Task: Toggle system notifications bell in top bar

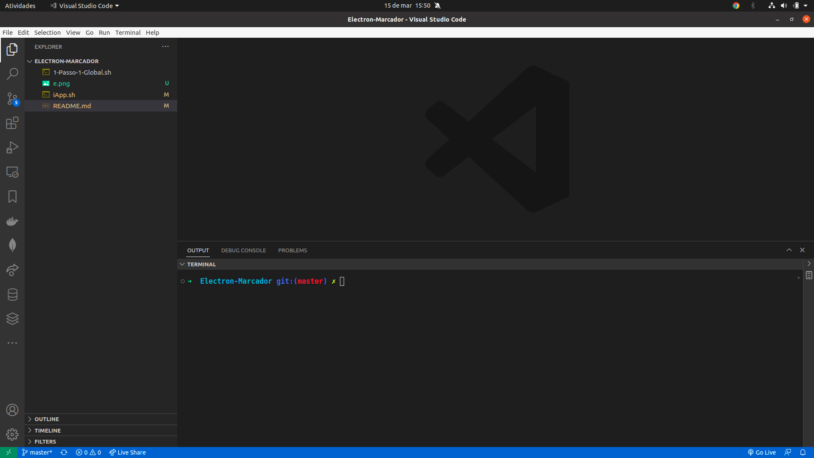Action: point(438,6)
